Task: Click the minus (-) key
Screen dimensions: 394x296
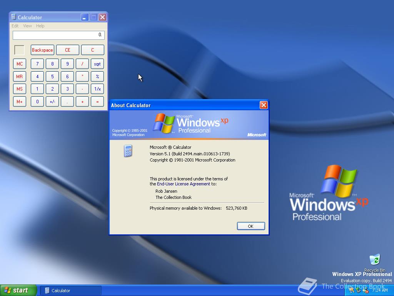Action: pos(82,89)
